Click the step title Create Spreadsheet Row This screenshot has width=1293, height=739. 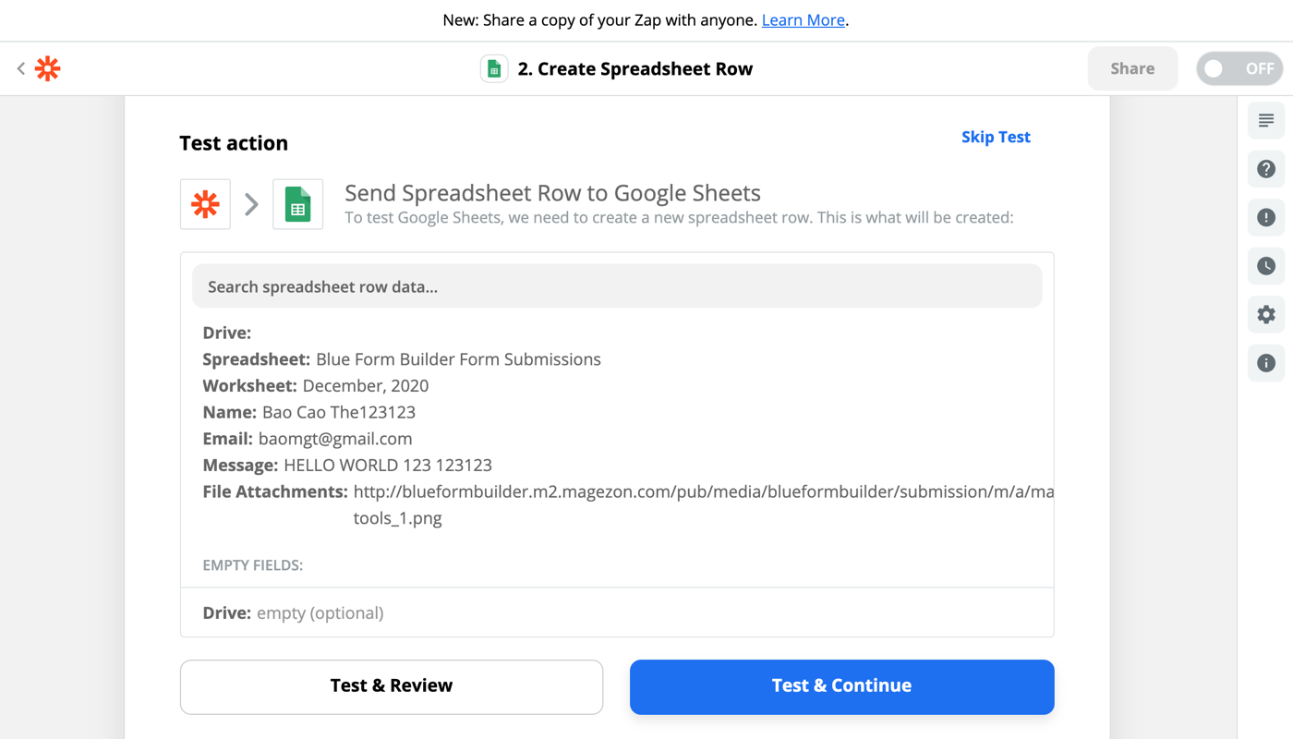634,67
